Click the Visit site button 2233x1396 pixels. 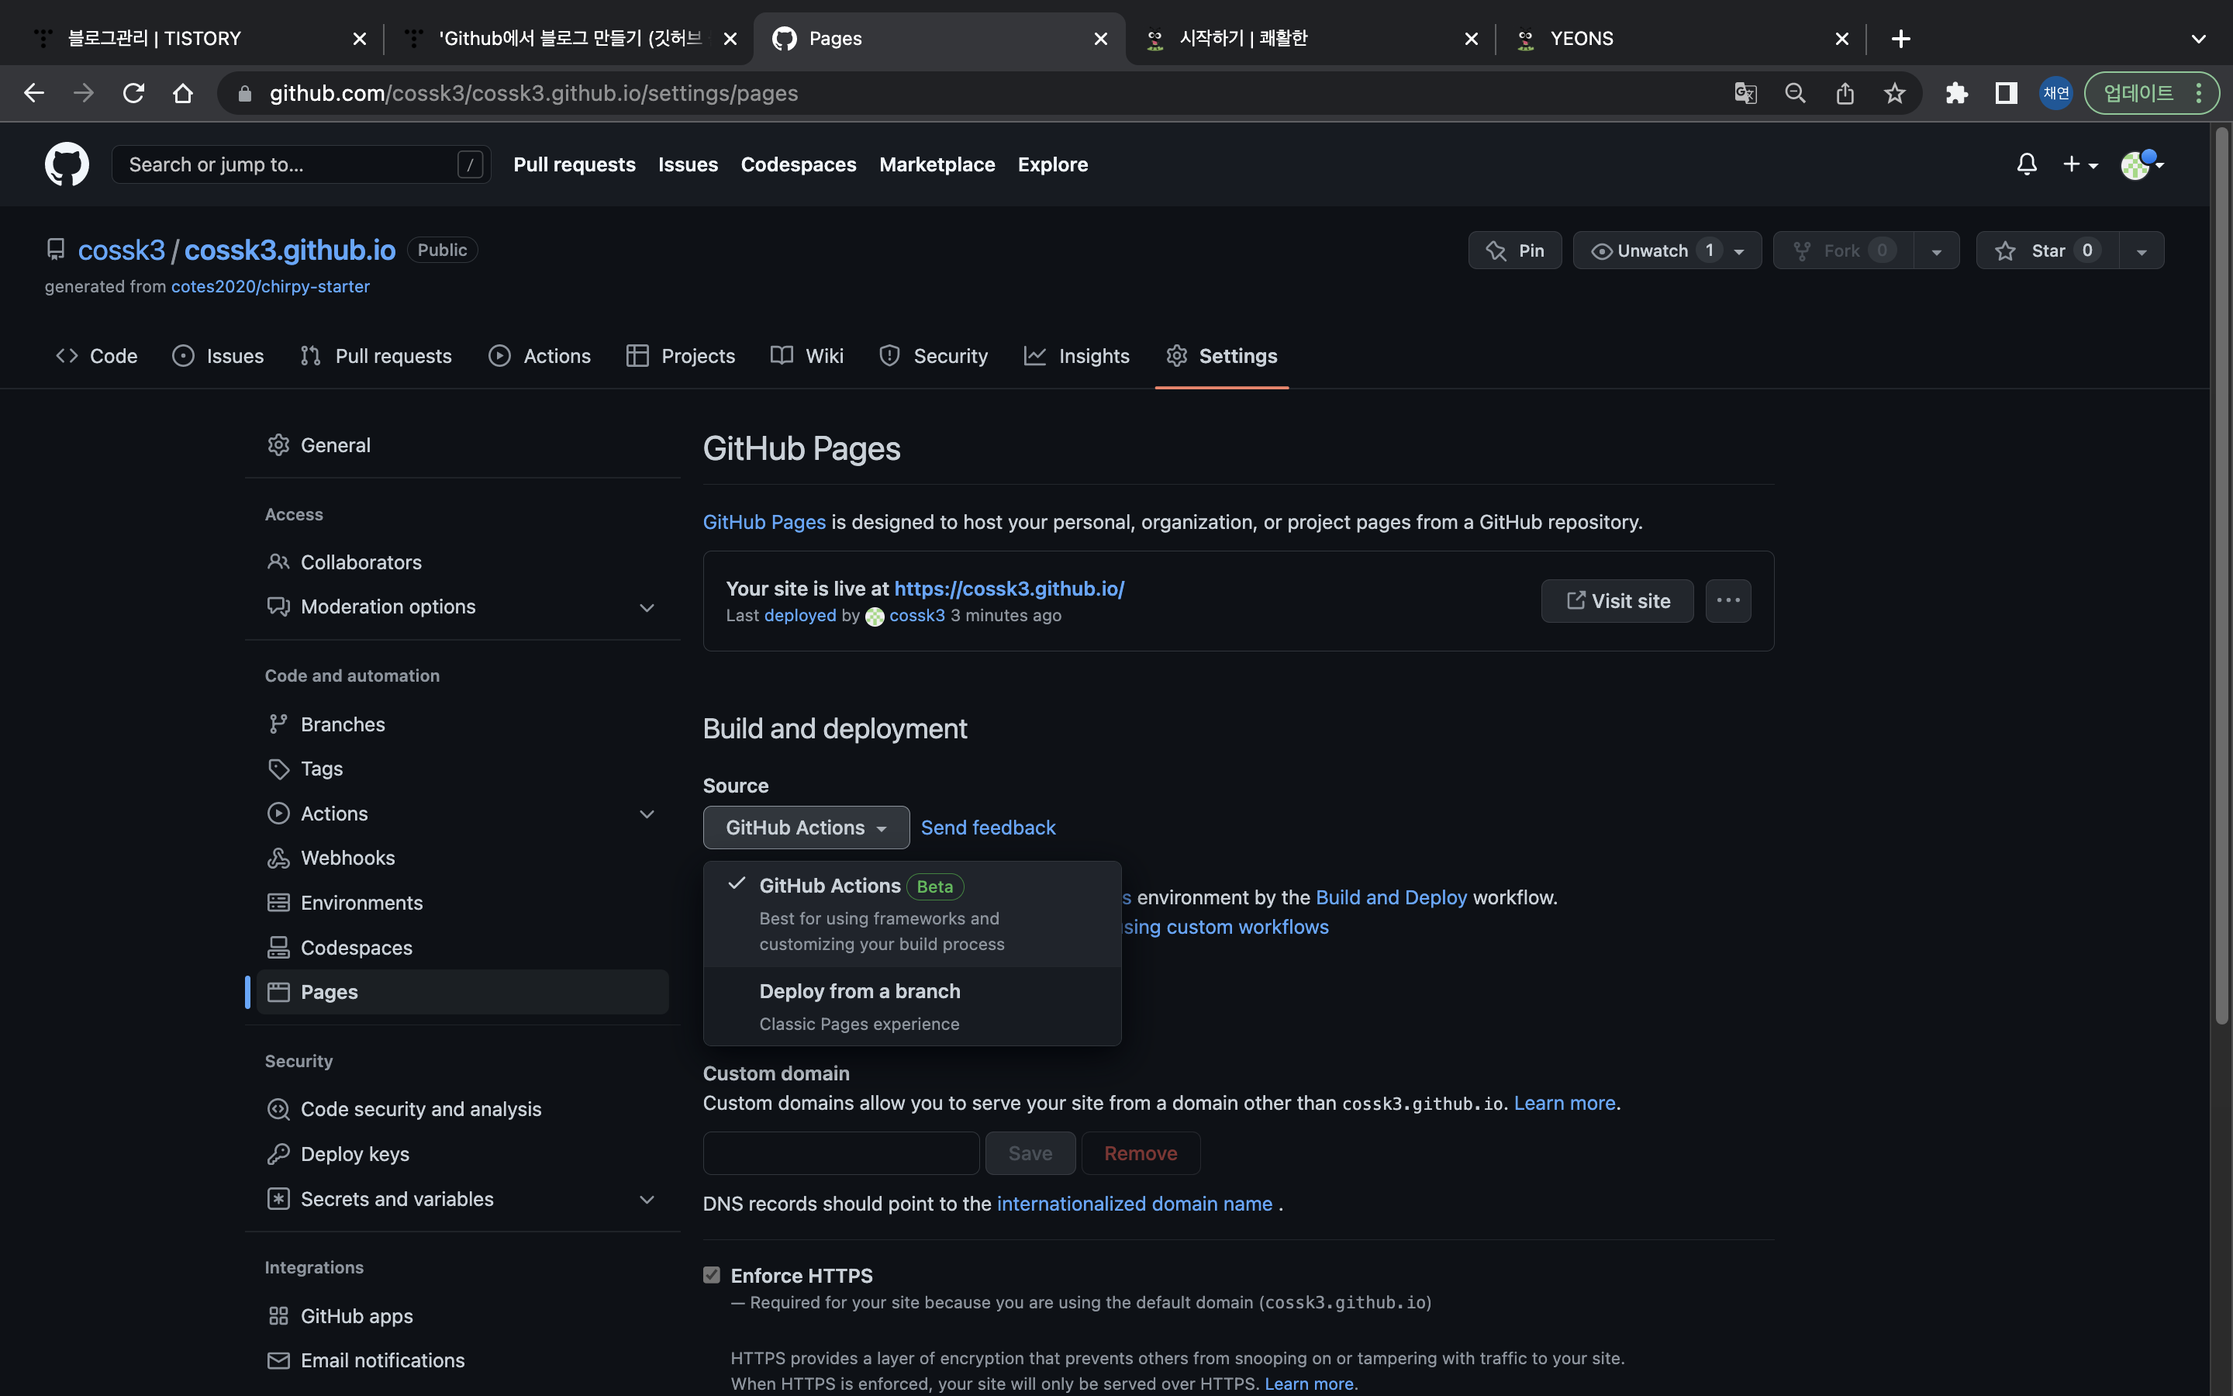coord(1617,601)
